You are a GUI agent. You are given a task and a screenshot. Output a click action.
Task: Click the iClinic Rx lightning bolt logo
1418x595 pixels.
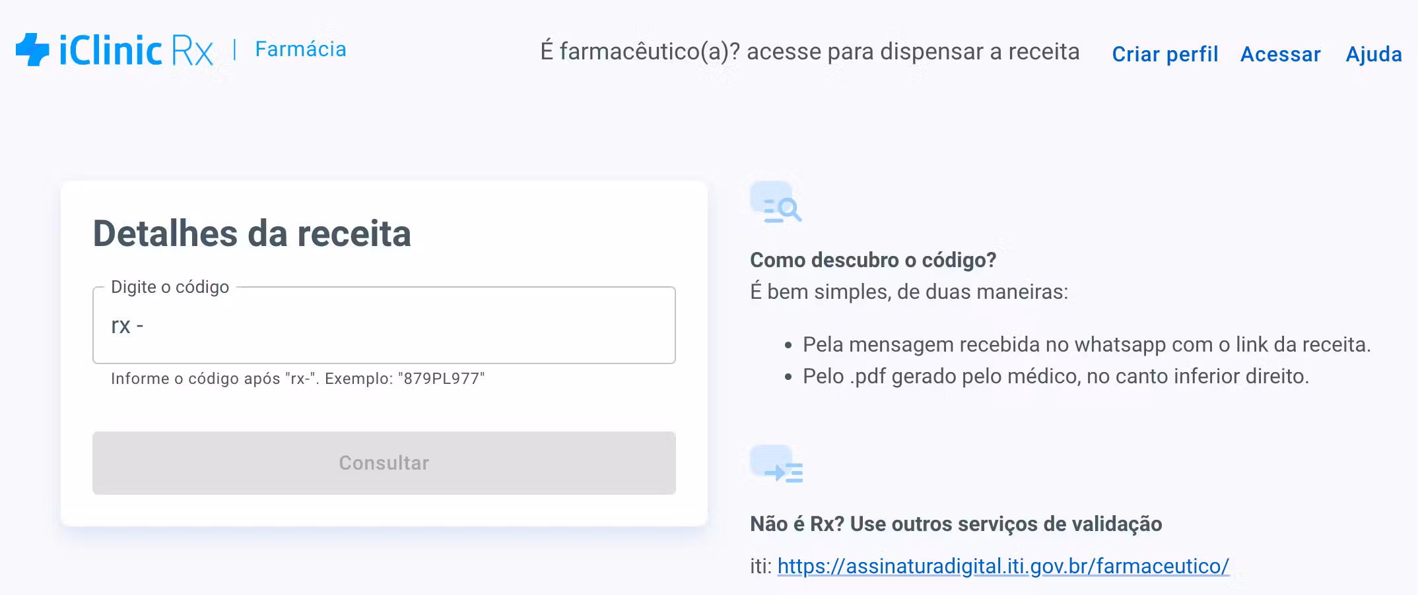pos(32,48)
